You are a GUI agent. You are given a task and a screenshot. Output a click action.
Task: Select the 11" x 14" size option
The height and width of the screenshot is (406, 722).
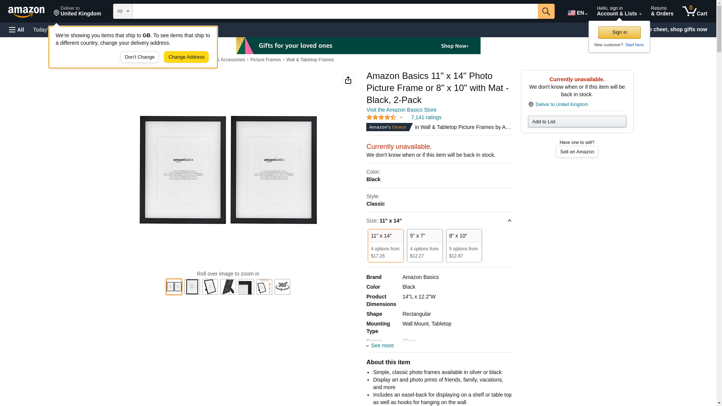click(386, 245)
